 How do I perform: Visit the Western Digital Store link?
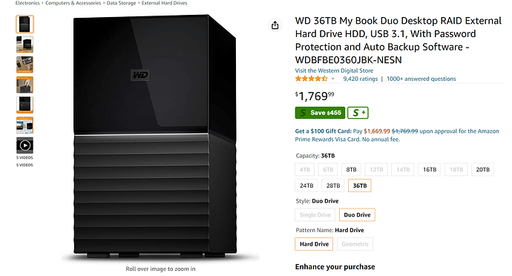tap(334, 70)
